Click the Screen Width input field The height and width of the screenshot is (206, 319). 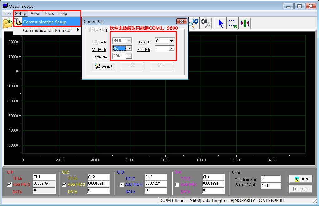271,186
